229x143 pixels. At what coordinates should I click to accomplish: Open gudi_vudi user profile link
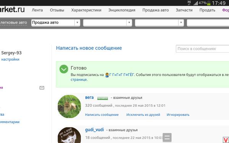click(95, 130)
